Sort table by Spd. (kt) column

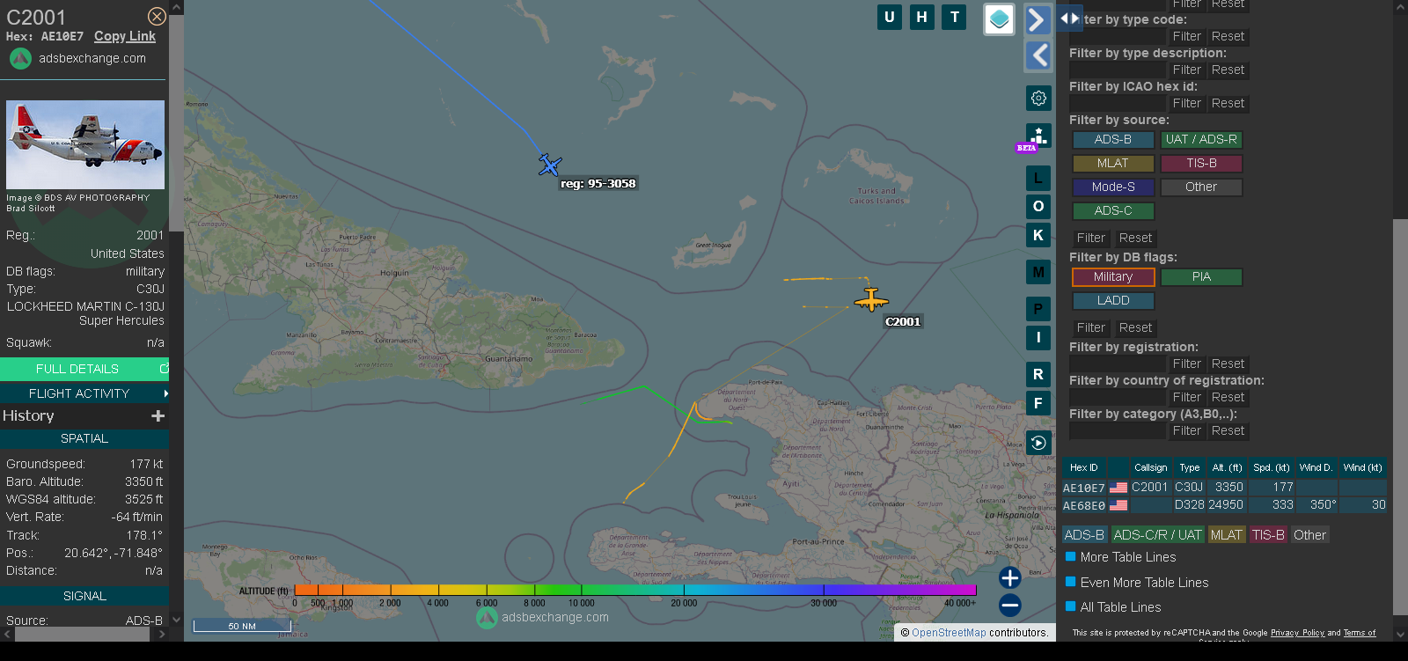[x=1271, y=467]
